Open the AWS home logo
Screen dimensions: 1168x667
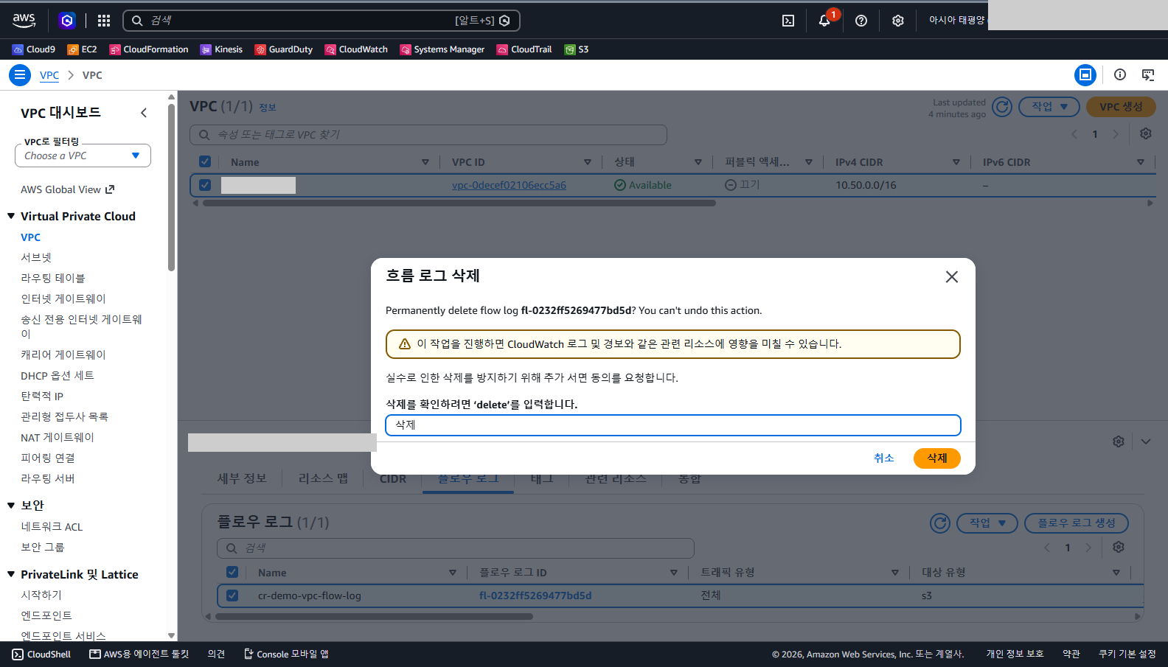pos(24,21)
